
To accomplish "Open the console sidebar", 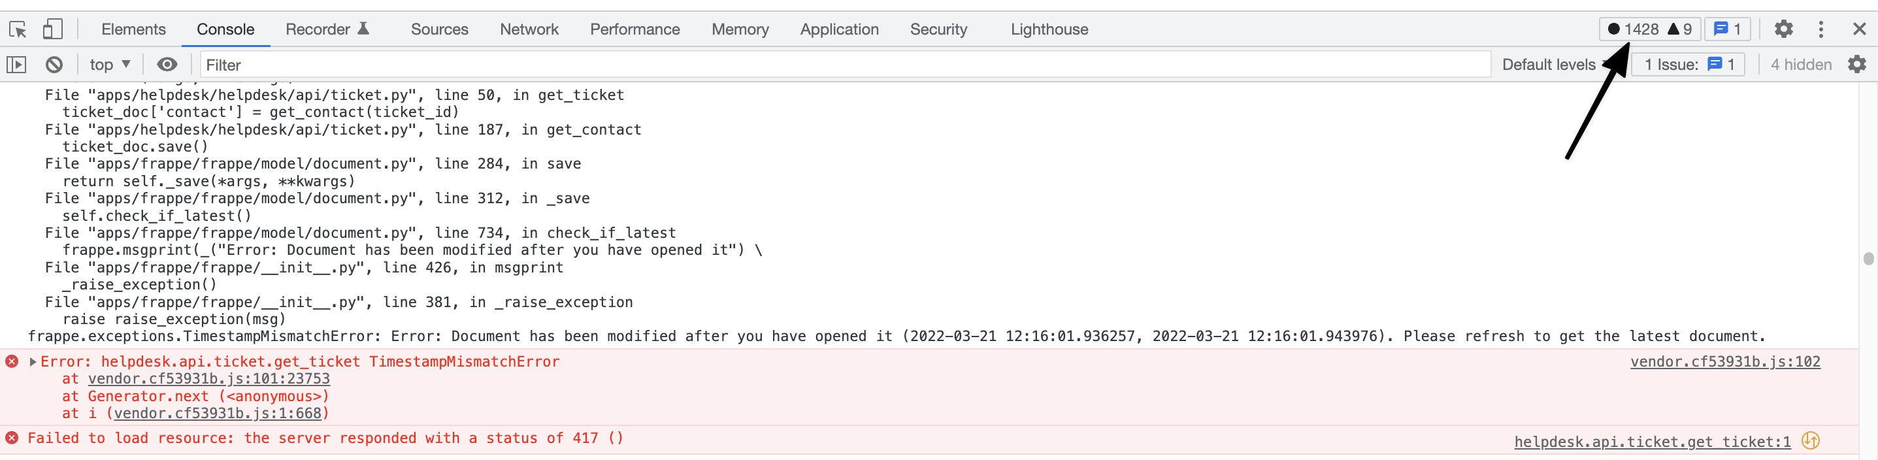I will [18, 64].
